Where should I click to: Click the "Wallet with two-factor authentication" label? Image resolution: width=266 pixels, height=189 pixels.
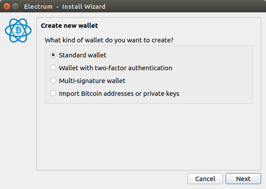click(115, 68)
